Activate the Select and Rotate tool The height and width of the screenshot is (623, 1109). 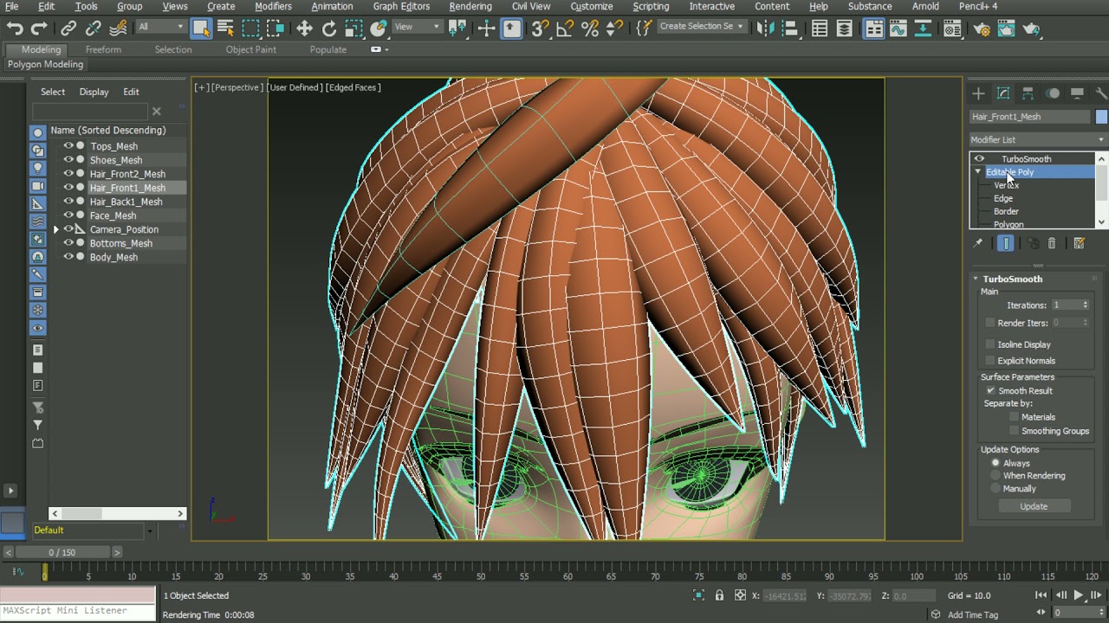(329, 29)
